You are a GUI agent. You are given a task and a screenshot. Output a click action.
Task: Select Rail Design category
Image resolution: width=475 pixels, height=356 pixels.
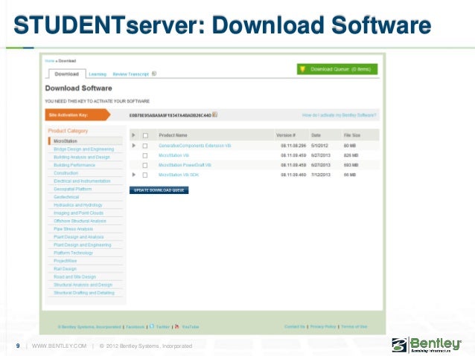(x=65, y=268)
